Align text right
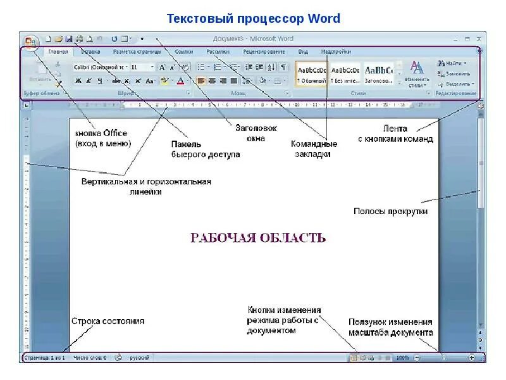The height and width of the screenshot is (380, 506). [223, 81]
